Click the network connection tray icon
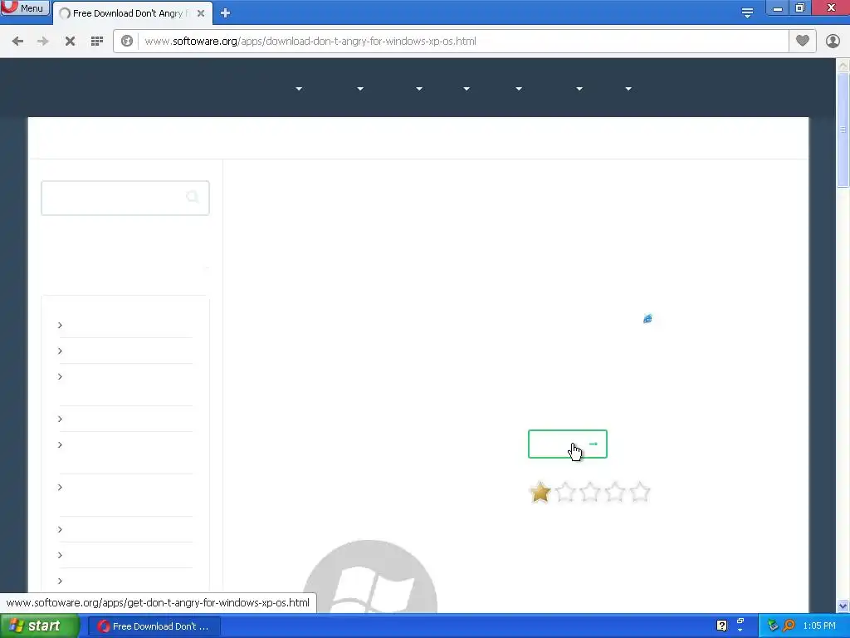850x638 pixels. (773, 626)
